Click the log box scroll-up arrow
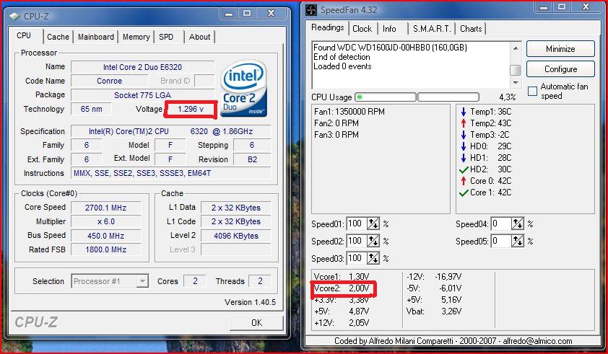This screenshot has width=608, height=354. [x=516, y=48]
